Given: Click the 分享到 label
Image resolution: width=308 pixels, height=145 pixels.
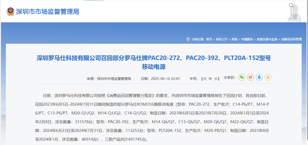Looking at the screenshot, I should (229, 78).
